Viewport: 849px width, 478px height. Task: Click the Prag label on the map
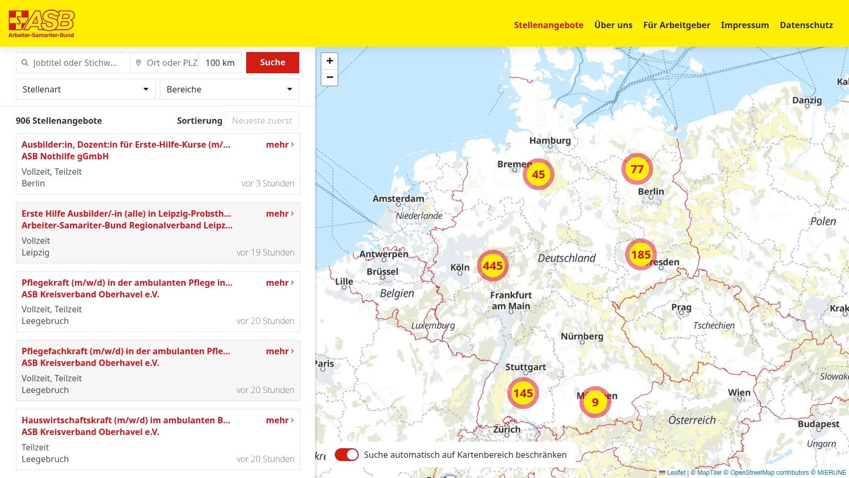tap(681, 308)
